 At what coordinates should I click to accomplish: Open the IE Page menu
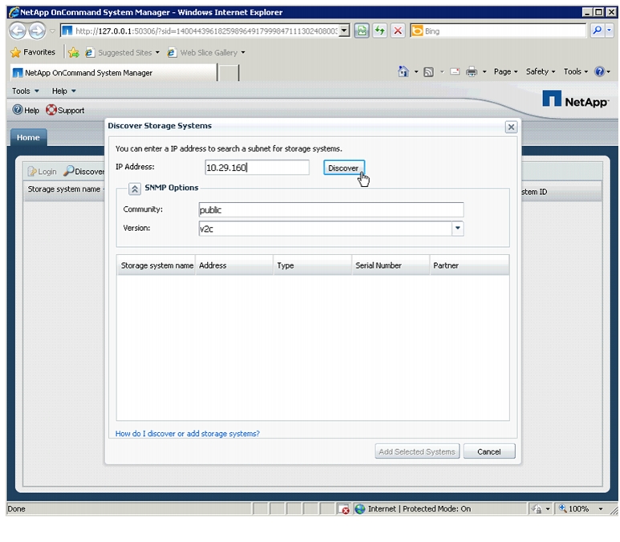(x=505, y=71)
